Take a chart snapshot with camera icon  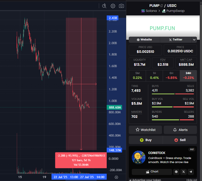(x=121, y=6)
